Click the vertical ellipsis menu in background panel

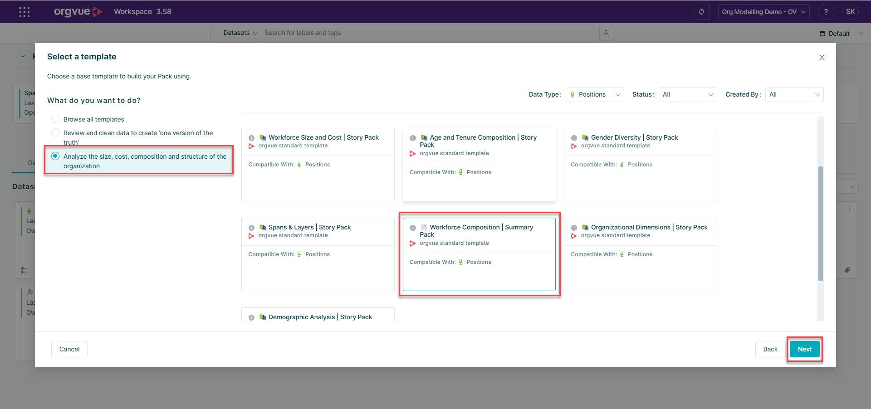click(x=849, y=209)
